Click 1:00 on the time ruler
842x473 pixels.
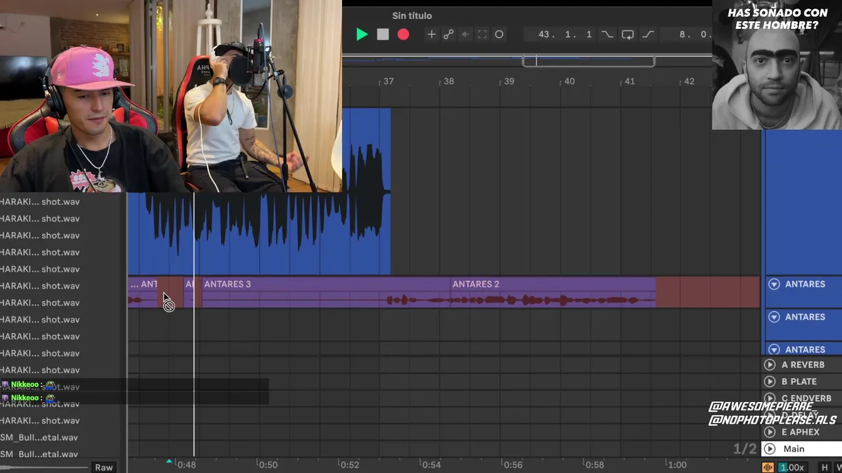(677, 464)
